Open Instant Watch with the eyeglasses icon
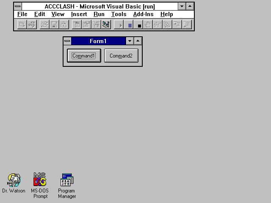This screenshot has width=271, height=203. tap(158, 25)
